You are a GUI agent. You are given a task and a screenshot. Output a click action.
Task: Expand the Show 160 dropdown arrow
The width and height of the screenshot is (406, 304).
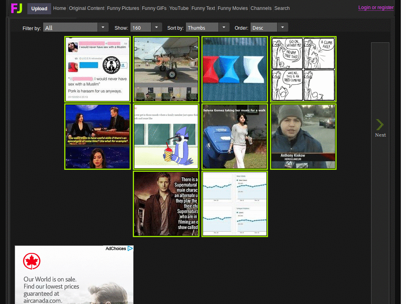pos(156,27)
